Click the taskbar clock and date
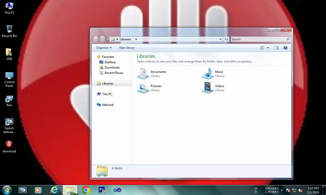Image resolution: width=326 pixels, height=195 pixels. (313, 190)
